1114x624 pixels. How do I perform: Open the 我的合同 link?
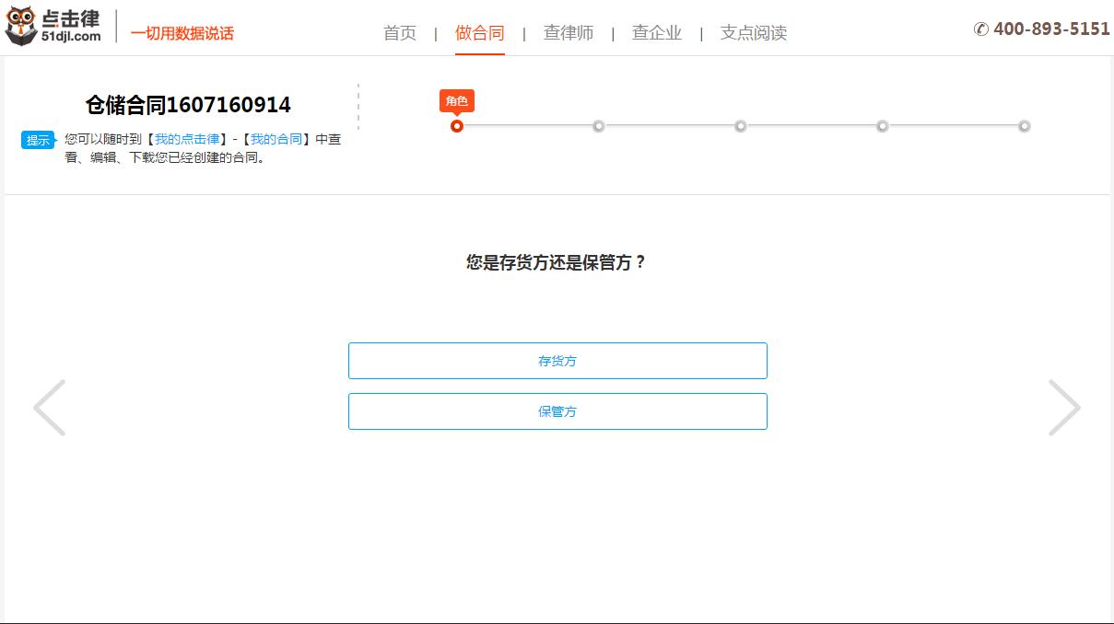point(277,139)
